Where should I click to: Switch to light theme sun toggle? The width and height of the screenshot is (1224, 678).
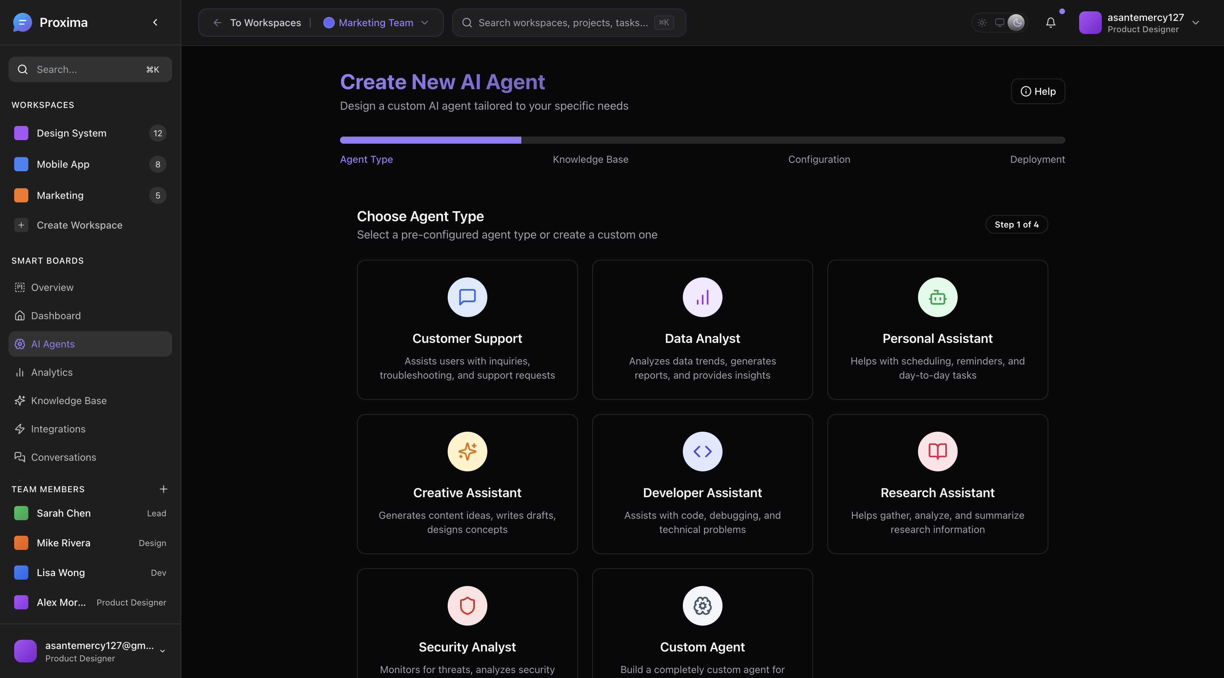(982, 22)
